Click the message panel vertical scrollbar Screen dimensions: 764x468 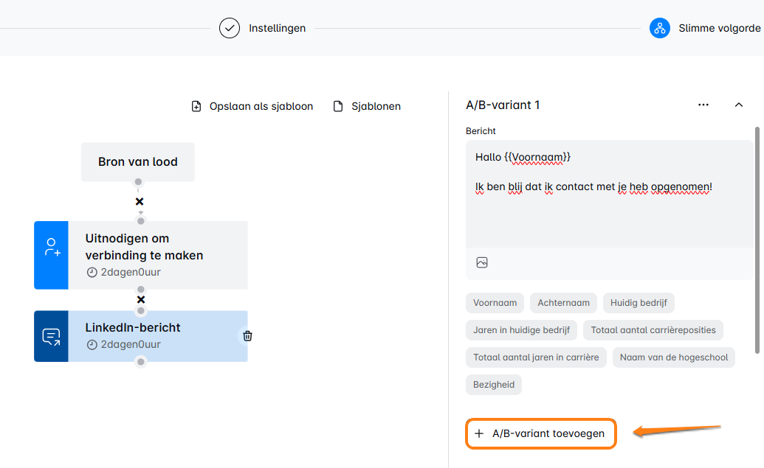point(757,236)
